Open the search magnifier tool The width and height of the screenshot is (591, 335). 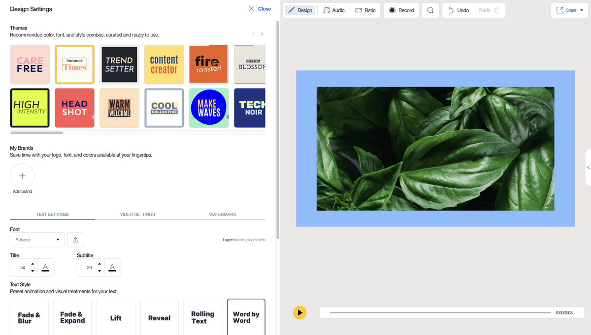coord(430,10)
